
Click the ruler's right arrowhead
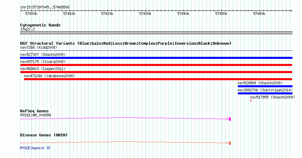[x=291, y=11]
